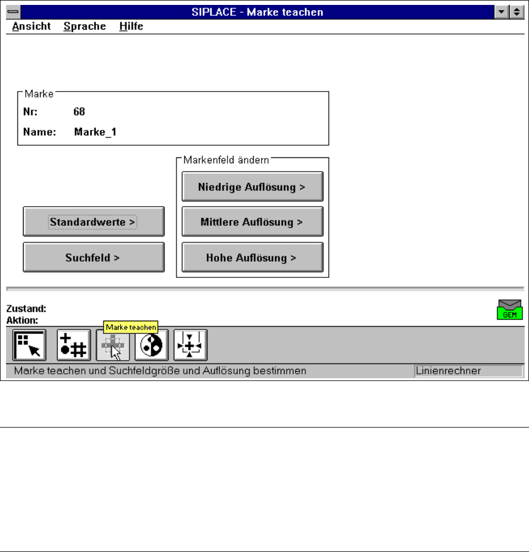
Task: Open the Sprache menu
Action: tap(84, 26)
